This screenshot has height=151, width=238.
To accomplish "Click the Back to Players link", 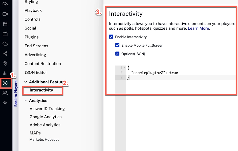I will (16, 94).
